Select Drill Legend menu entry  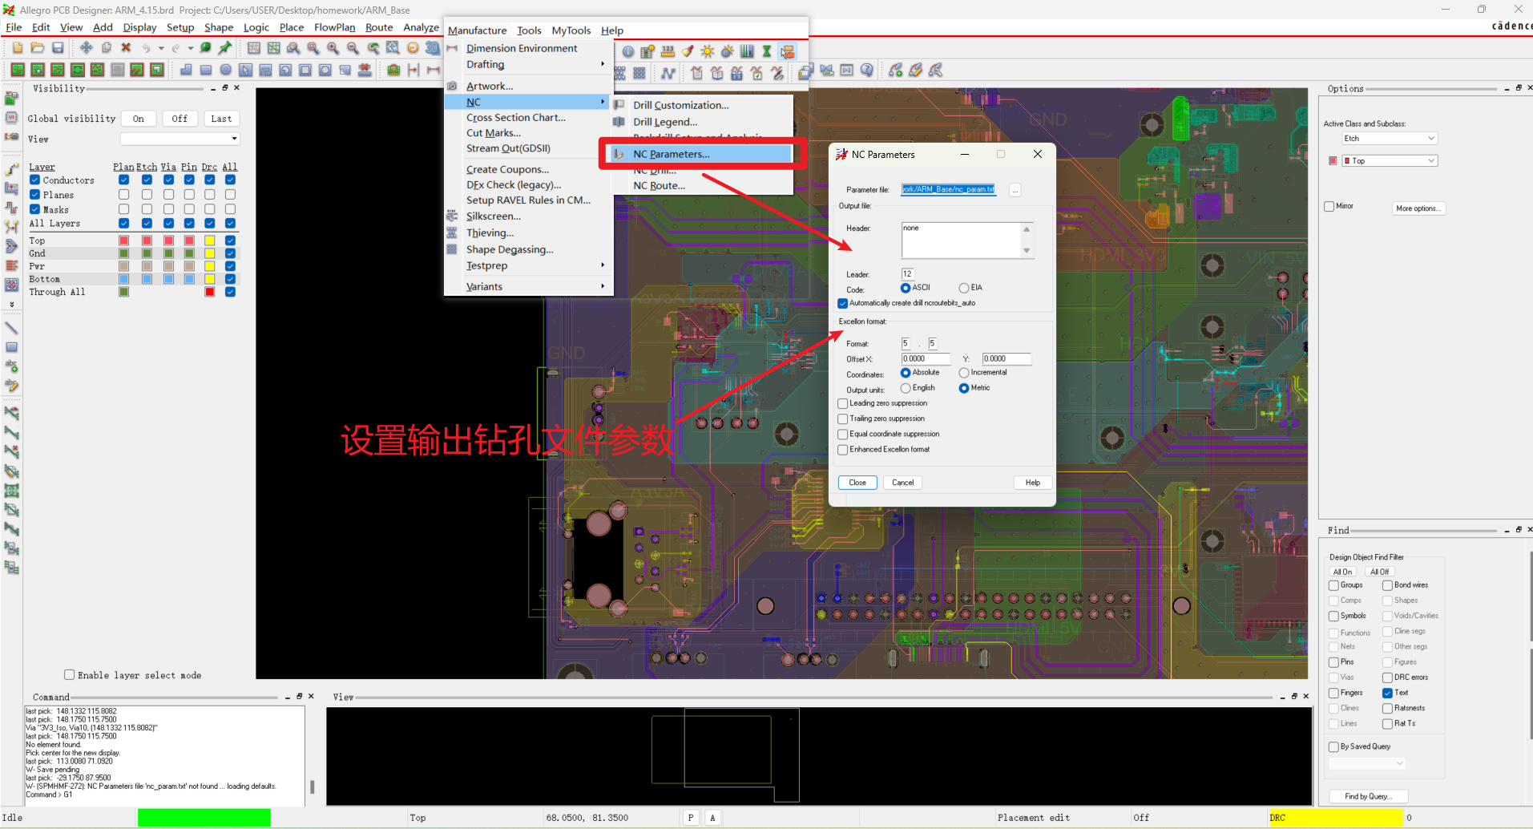click(x=665, y=122)
